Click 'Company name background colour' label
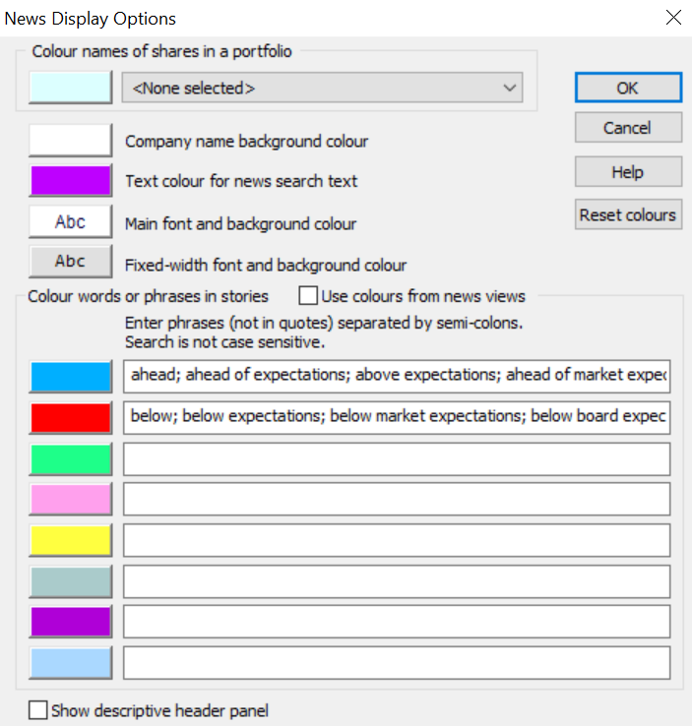 pos(246,142)
